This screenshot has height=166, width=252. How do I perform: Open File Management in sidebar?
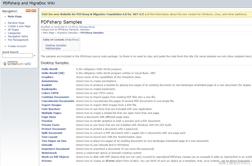pyautogui.click(x=18, y=40)
